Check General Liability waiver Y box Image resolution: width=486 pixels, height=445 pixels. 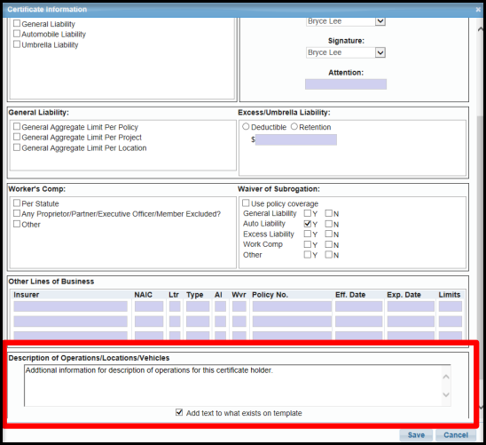coord(308,213)
